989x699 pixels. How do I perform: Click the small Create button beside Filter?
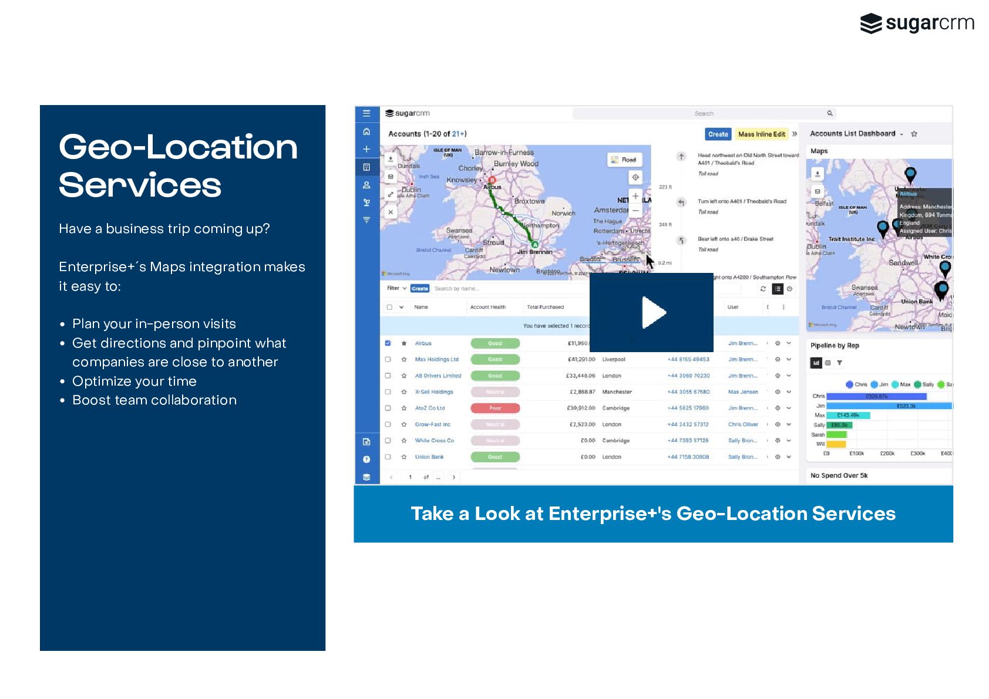click(420, 289)
